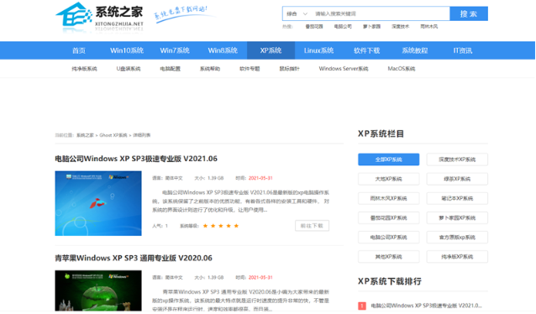The width and height of the screenshot is (536, 314).
Task: Open the 番茄花园 hot search link
Action: pos(314,27)
